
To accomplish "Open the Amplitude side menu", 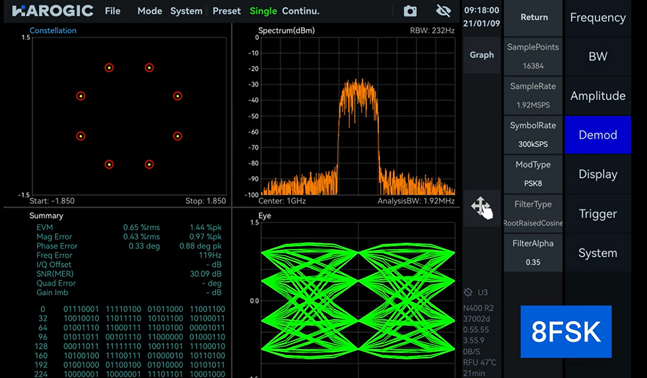I will coord(597,96).
